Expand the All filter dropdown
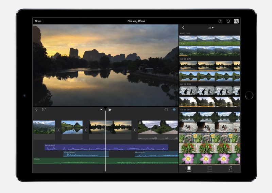 pyautogui.click(x=211, y=28)
